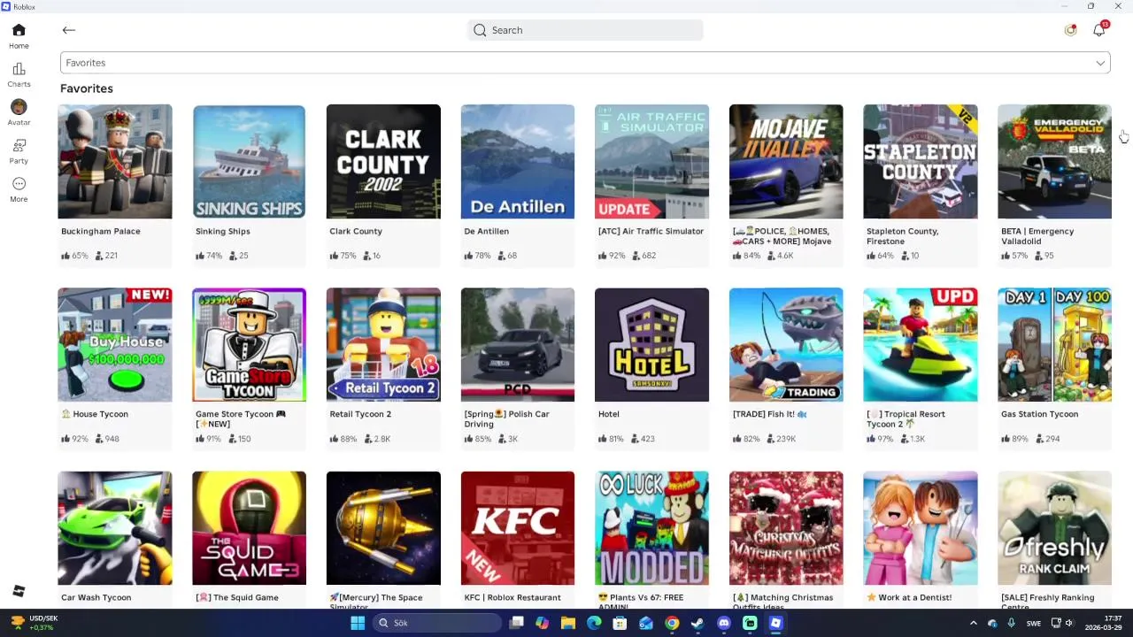Open Retail Tycoon 2 thumbnail
The width and height of the screenshot is (1133, 637).
click(383, 344)
